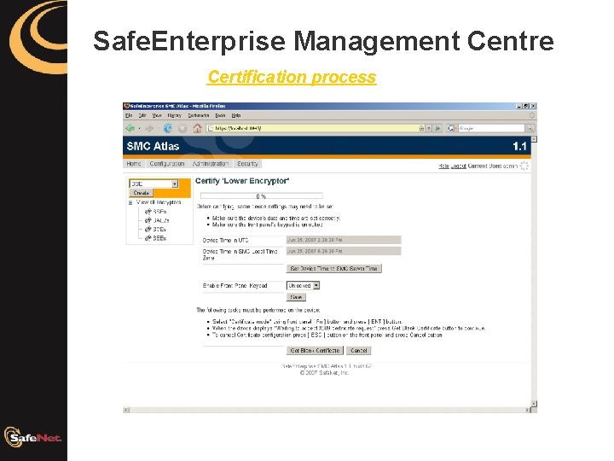
Task: Open the View menu
Action: 157,115
